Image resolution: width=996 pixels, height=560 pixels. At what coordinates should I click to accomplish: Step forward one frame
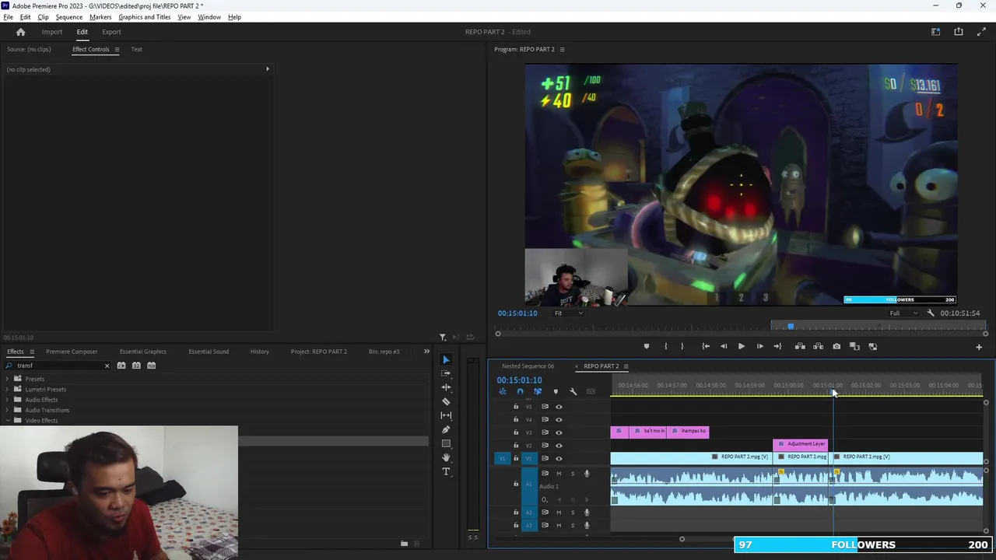click(759, 346)
